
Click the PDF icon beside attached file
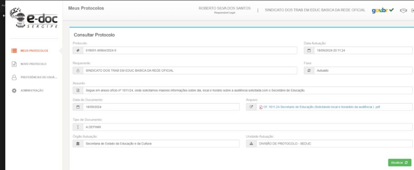[261, 107]
